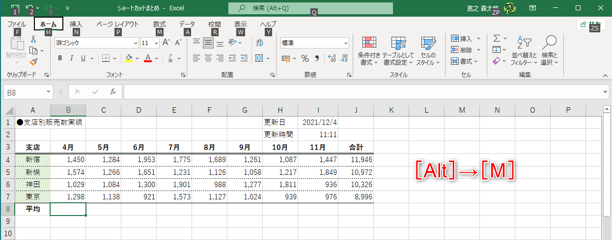Increase font size with large A icon

tap(166, 43)
